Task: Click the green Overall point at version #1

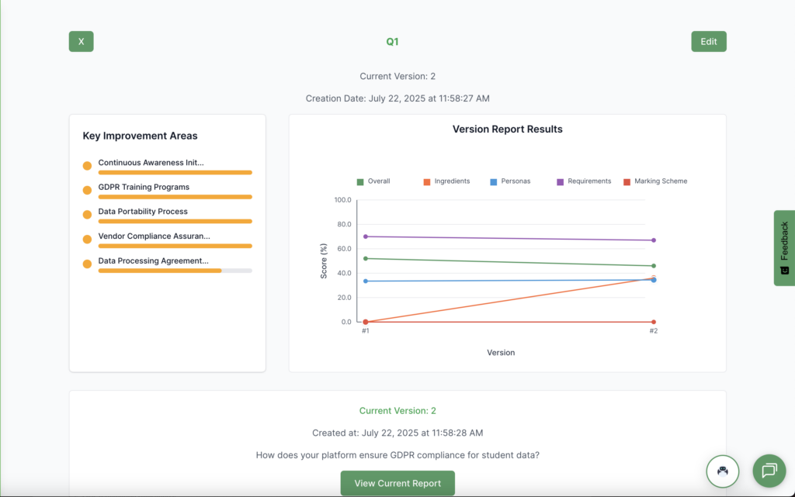Action: (x=365, y=258)
